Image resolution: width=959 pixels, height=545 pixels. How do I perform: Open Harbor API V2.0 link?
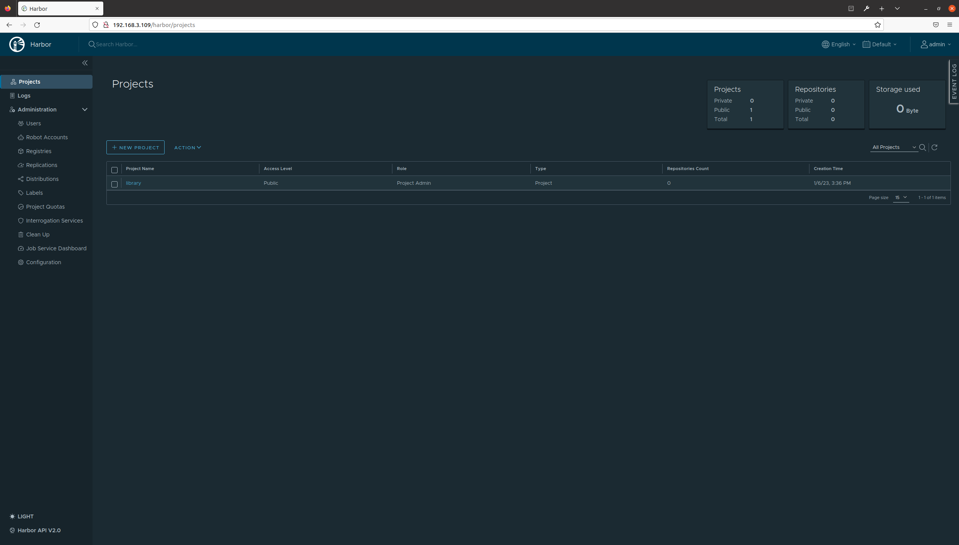coord(35,530)
